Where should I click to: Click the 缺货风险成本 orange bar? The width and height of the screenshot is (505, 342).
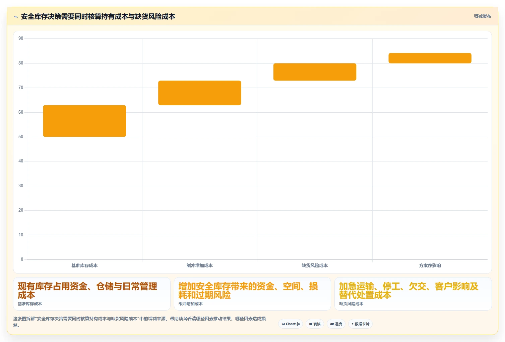pyautogui.click(x=315, y=72)
